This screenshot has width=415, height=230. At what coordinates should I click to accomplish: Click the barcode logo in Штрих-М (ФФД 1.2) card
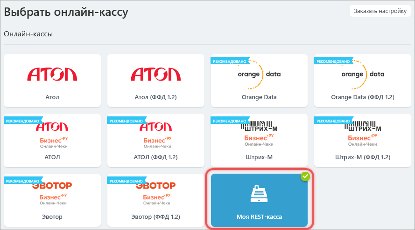coord(363,126)
